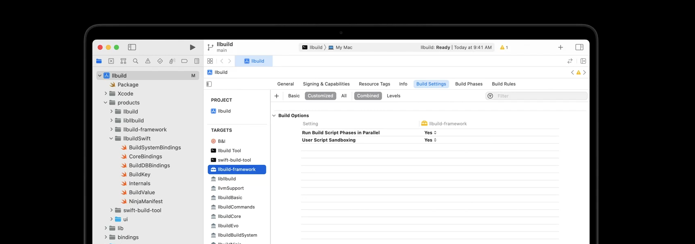Expand the swift-build-tool folder
Image resolution: width=695 pixels, height=244 pixels.
pyautogui.click(x=111, y=211)
